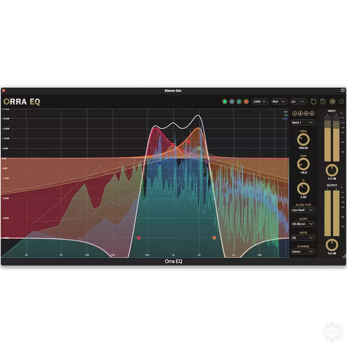The image size is (347, 347).
Task: Click the help question mark icon
Action: click(x=341, y=101)
